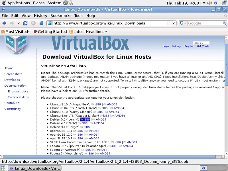This screenshot has height=171, width=228.
Task: Open the History menu
Action: [40, 16]
